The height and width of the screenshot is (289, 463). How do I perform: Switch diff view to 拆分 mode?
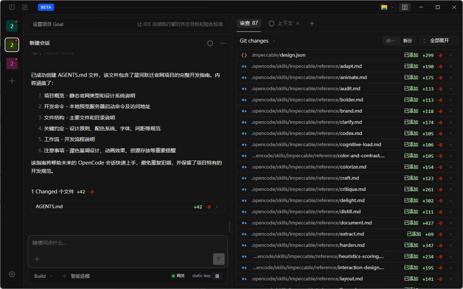(x=408, y=41)
